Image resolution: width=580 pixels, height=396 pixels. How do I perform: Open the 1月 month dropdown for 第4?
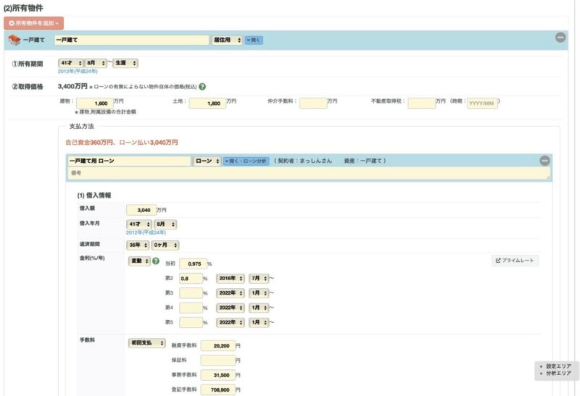point(259,308)
